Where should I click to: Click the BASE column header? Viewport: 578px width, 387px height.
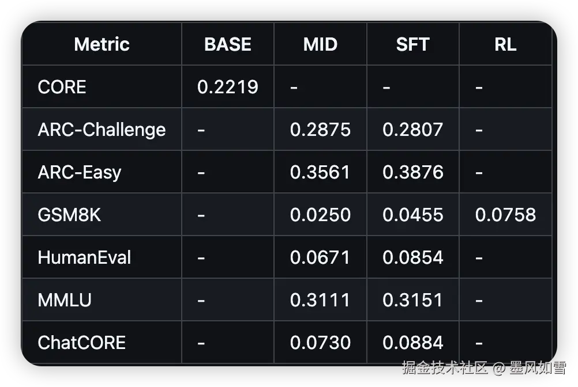tap(228, 44)
